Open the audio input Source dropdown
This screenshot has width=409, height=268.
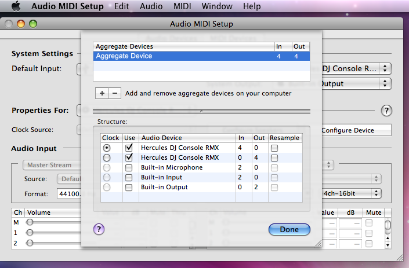point(70,179)
